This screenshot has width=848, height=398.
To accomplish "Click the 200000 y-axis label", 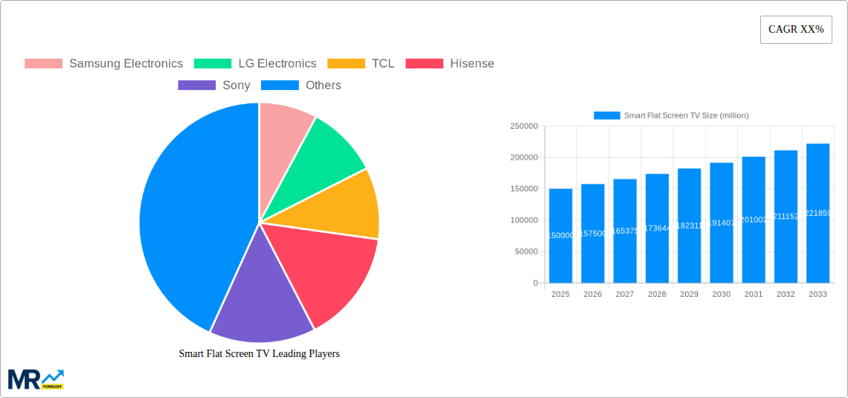I will point(524,158).
